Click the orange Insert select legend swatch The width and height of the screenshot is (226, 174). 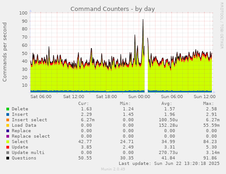[8, 120]
